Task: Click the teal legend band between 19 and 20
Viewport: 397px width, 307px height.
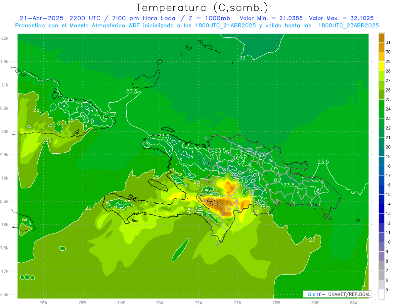Action: pyautogui.click(x=381, y=152)
